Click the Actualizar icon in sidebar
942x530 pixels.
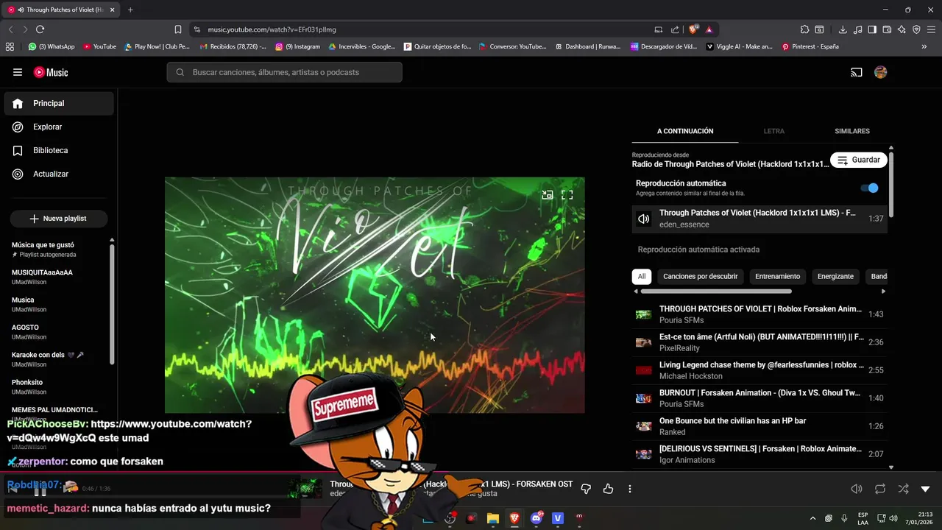(x=18, y=174)
